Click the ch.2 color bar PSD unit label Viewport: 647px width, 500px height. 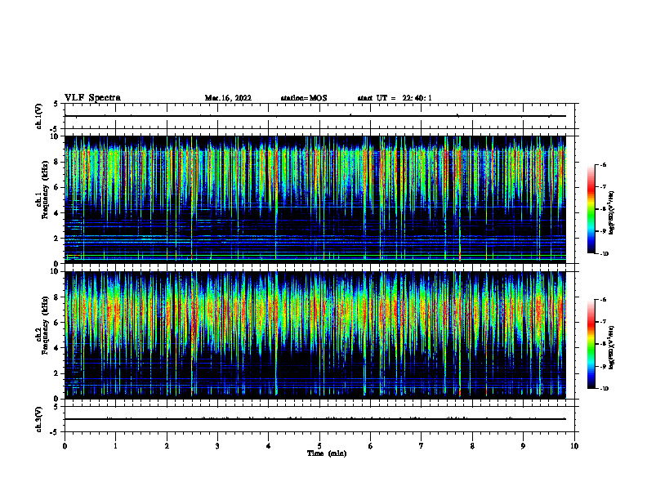point(612,347)
